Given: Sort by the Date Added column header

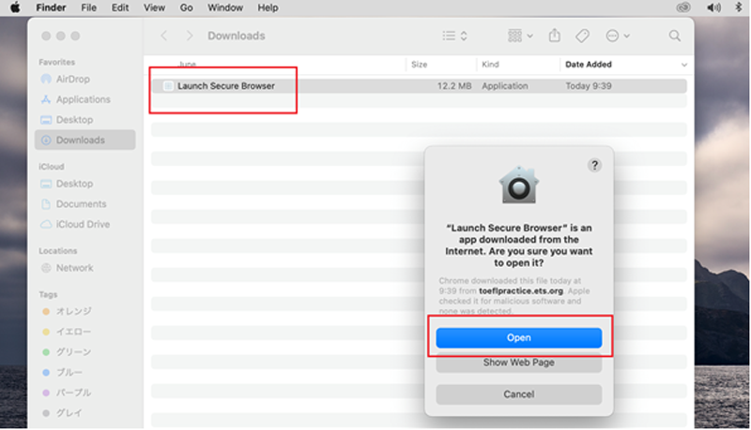Looking at the screenshot, I should 589,65.
